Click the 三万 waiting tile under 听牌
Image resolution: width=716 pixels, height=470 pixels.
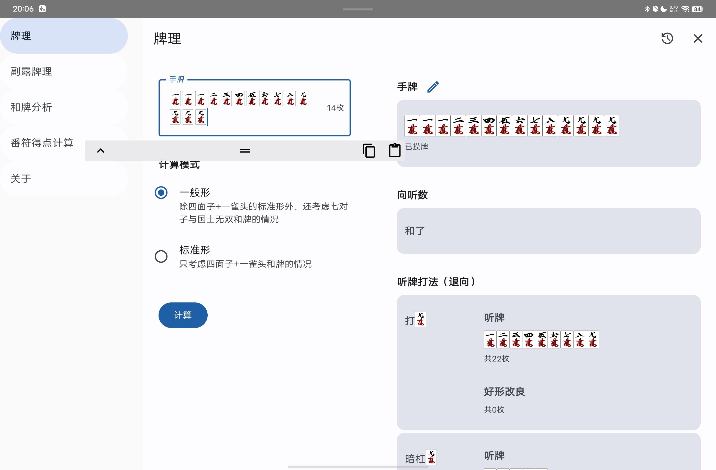click(516, 339)
